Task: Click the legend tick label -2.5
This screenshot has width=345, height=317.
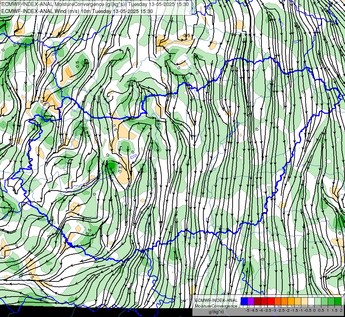Action: 281,310
